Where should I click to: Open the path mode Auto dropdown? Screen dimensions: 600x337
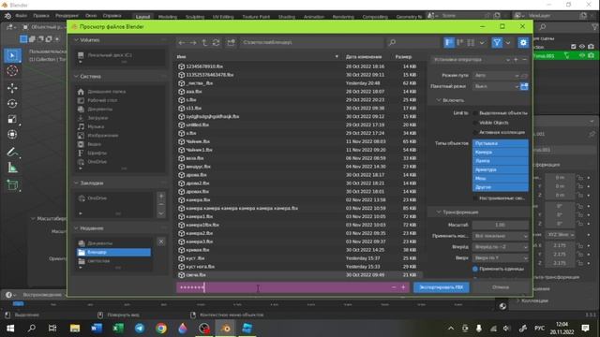point(496,76)
